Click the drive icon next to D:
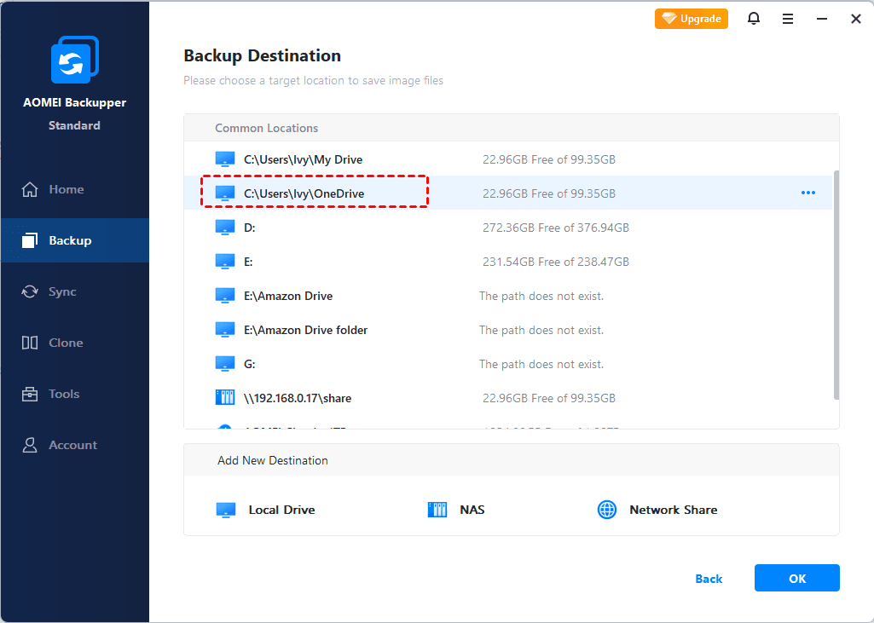This screenshot has width=874, height=623. tap(225, 228)
